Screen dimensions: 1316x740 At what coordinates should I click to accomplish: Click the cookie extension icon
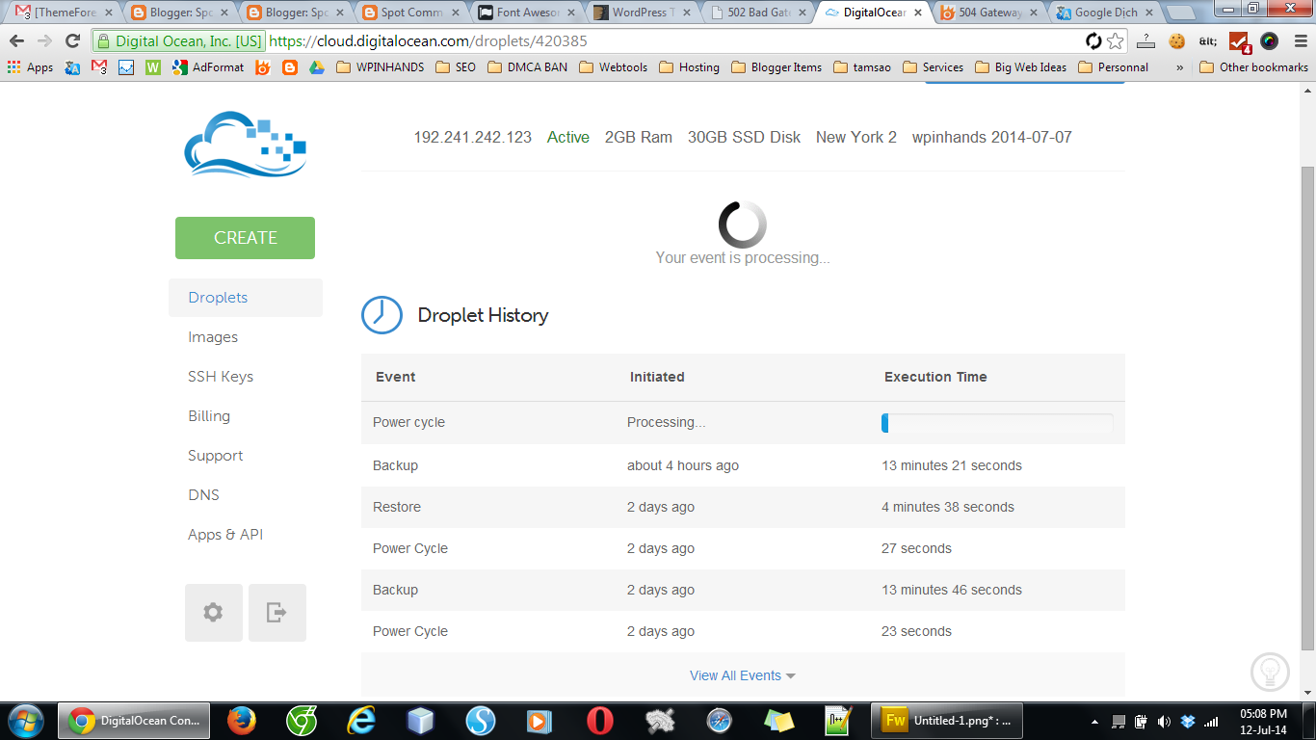1176,41
